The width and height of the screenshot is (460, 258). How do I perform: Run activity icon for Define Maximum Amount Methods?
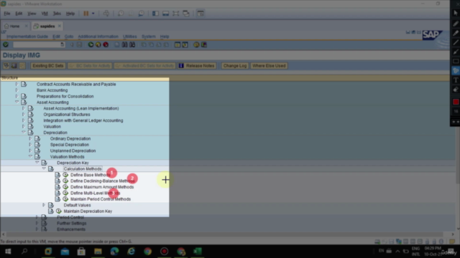(x=65, y=187)
